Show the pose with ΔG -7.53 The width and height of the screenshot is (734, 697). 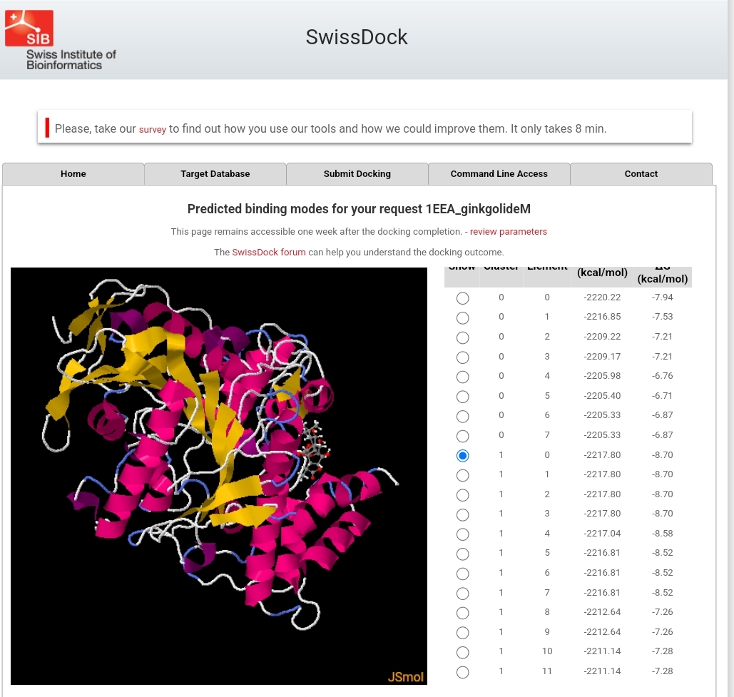tap(463, 317)
